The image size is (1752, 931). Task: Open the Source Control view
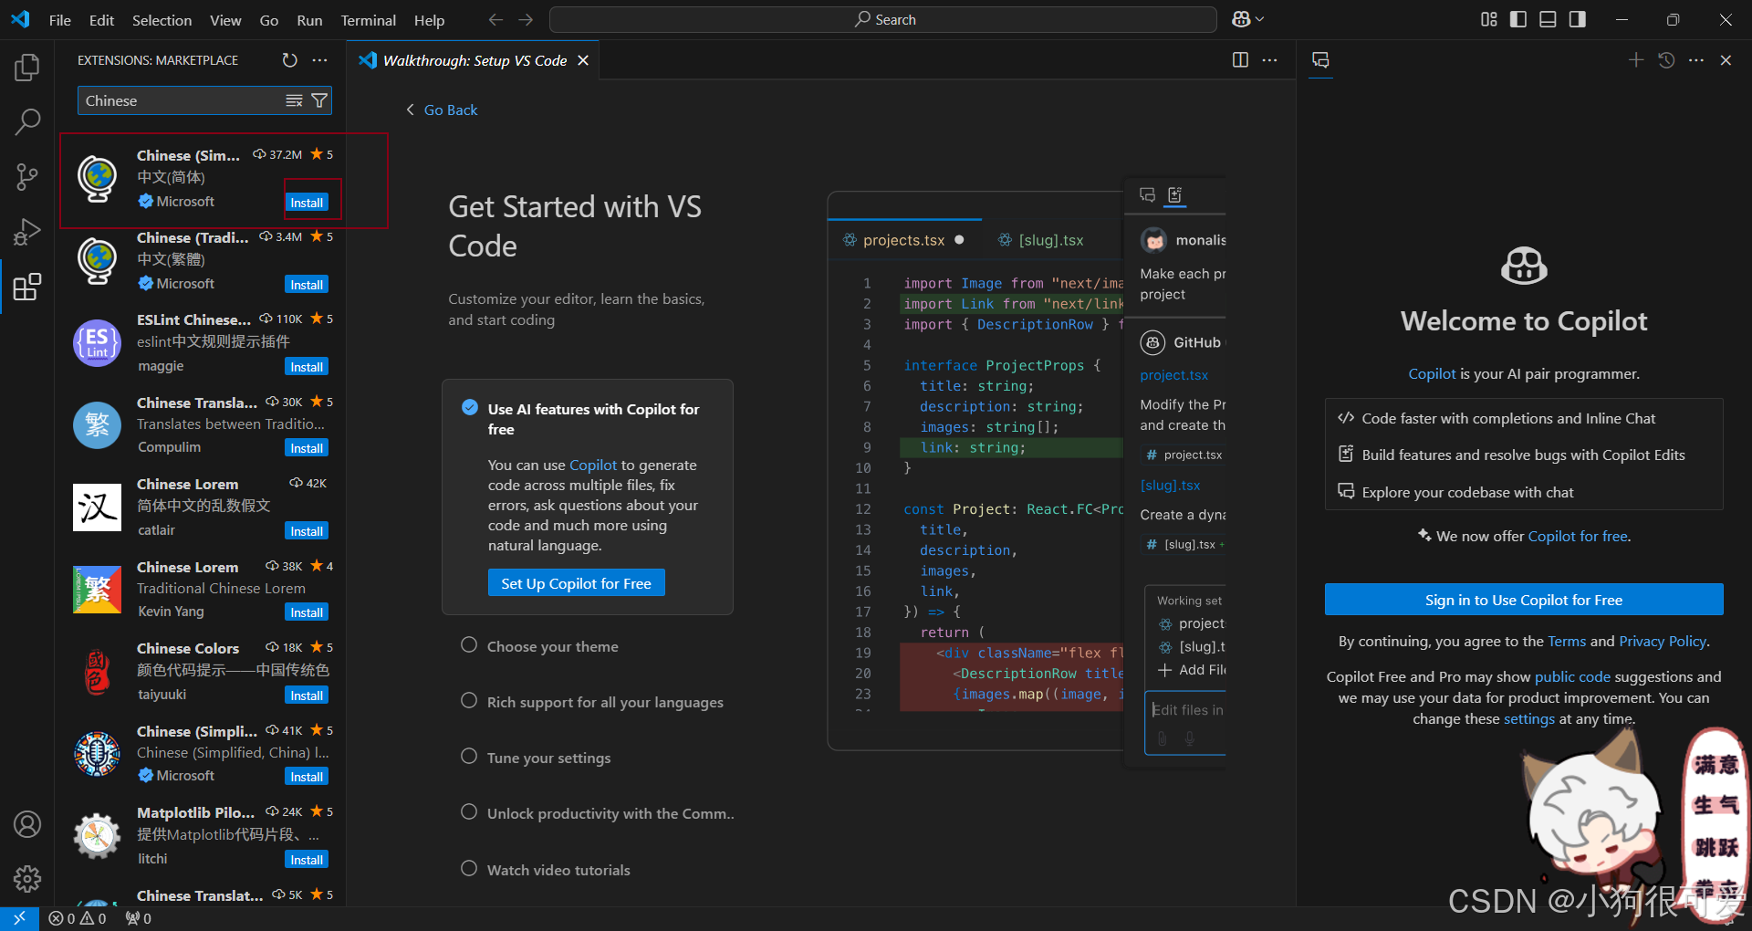coord(27,176)
